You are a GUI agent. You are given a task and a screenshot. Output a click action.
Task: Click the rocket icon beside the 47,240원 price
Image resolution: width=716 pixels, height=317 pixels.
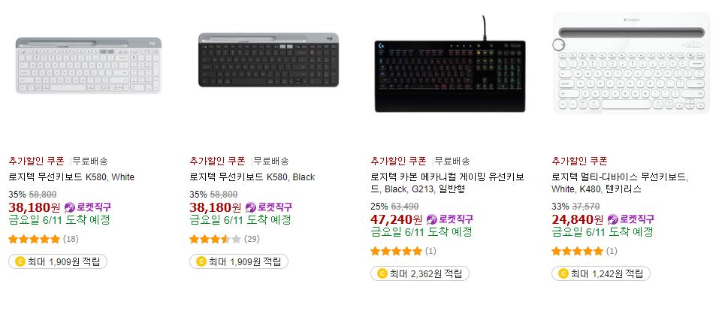pyautogui.click(x=431, y=219)
